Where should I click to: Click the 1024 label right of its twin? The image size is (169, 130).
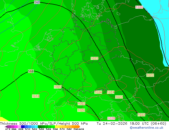click(111, 92)
